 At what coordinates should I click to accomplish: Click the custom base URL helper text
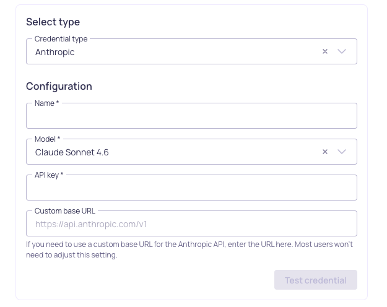[x=189, y=249]
